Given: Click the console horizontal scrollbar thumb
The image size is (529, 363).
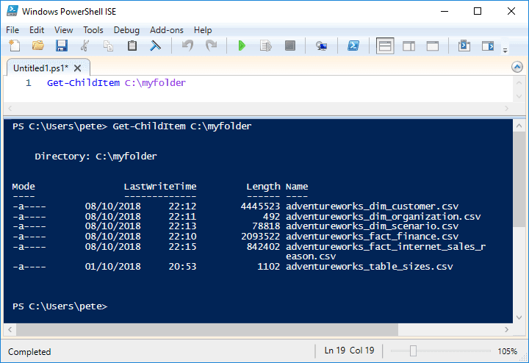Looking at the screenshot, I should [207, 329].
